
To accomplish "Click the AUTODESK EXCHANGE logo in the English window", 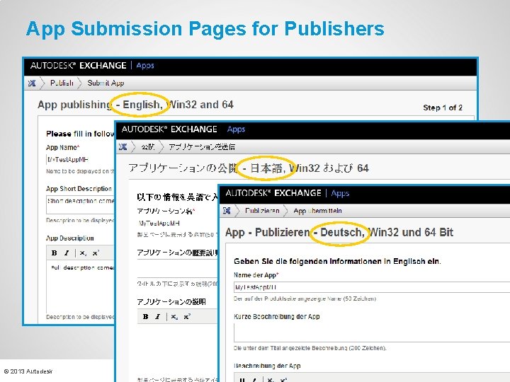I will [79, 66].
